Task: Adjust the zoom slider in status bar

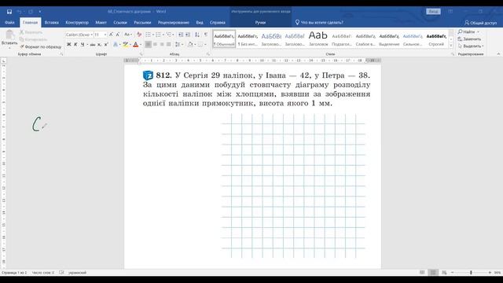Action: point(471,273)
